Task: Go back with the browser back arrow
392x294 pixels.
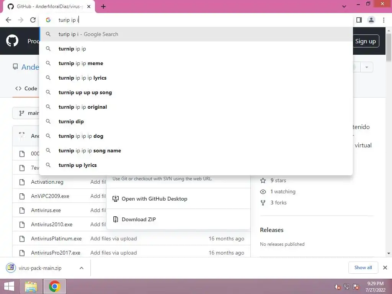Action: click(x=8, y=20)
